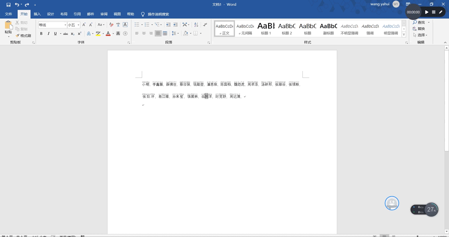Shrink font size with the decrease font icon
Viewport: 449px width, 237px height.
pos(91,25)
